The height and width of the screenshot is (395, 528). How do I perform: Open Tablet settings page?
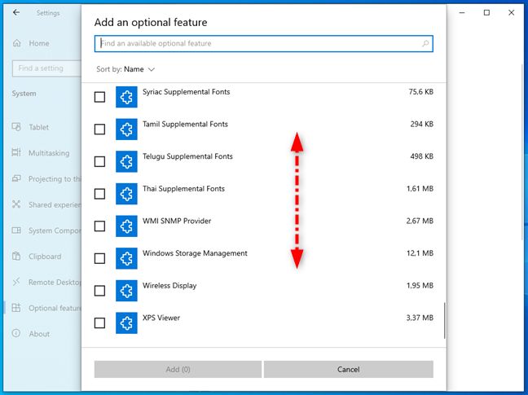pos(38,127)
